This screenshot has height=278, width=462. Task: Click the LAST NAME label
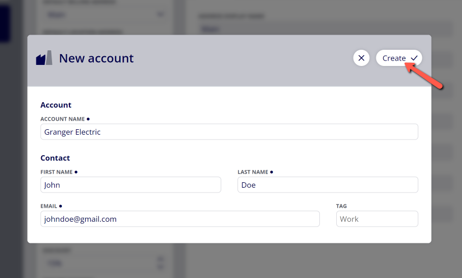(253, 172)
